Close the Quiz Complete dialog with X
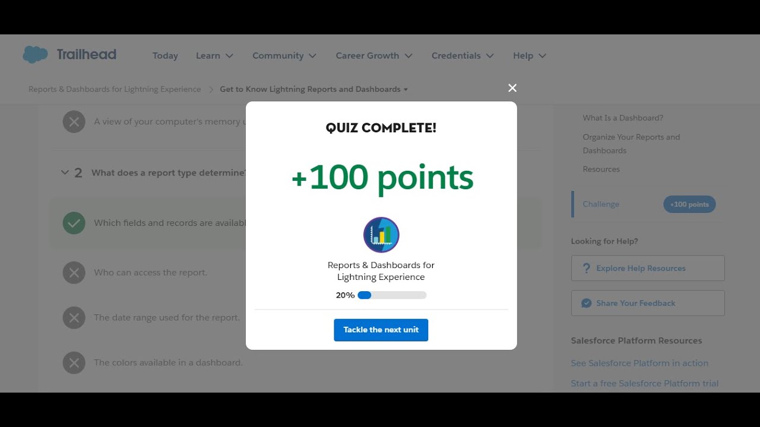Image resolution: width=760 pixels, height=427 pixels. [x=512, y=88]
